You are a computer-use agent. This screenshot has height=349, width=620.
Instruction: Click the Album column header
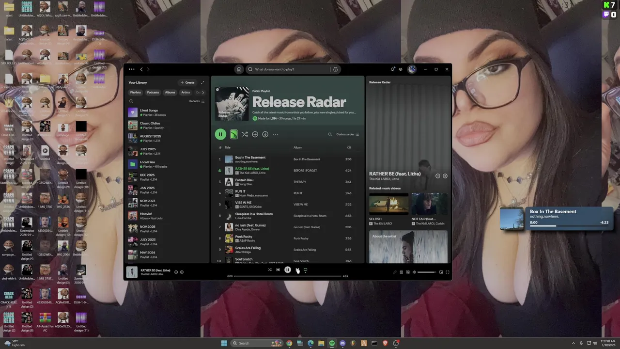[298, 147]
